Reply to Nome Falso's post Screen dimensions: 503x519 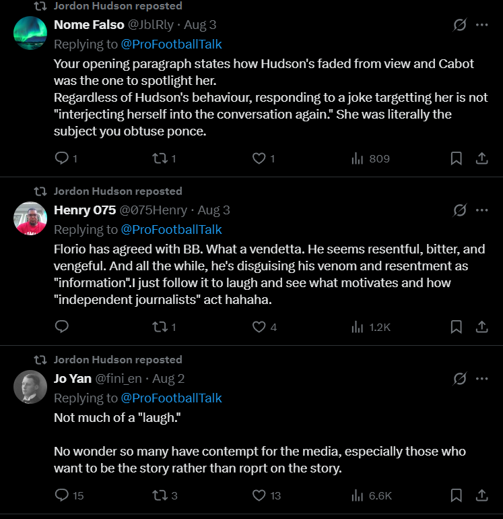(x=61, y=158)
